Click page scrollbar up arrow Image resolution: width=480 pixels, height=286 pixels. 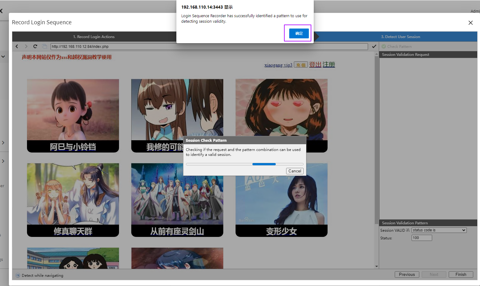377,54
